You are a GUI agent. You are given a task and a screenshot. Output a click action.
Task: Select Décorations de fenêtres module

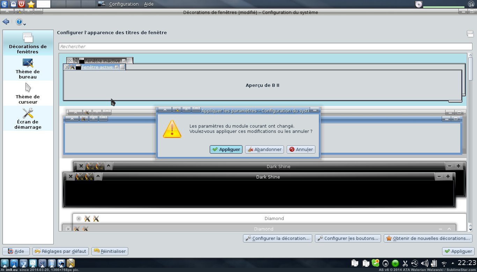(x=28, y=43)
